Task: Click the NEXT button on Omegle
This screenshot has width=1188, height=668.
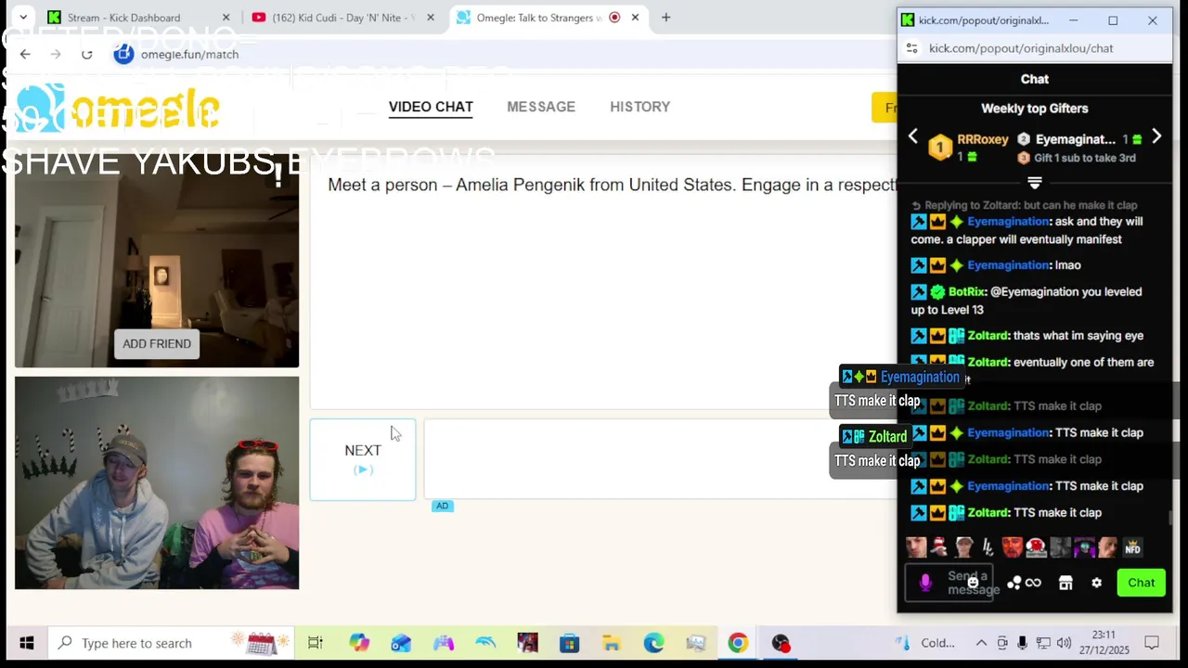Action: pos(363,459)
